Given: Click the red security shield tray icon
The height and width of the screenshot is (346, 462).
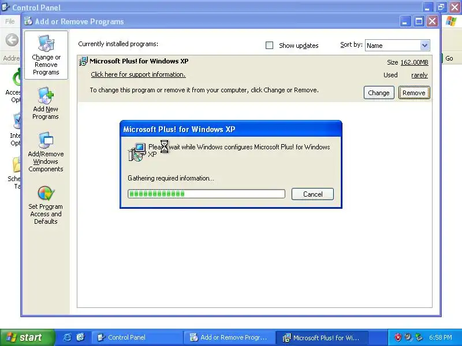Looking at the screenshot, I should [x=398, y=337].
